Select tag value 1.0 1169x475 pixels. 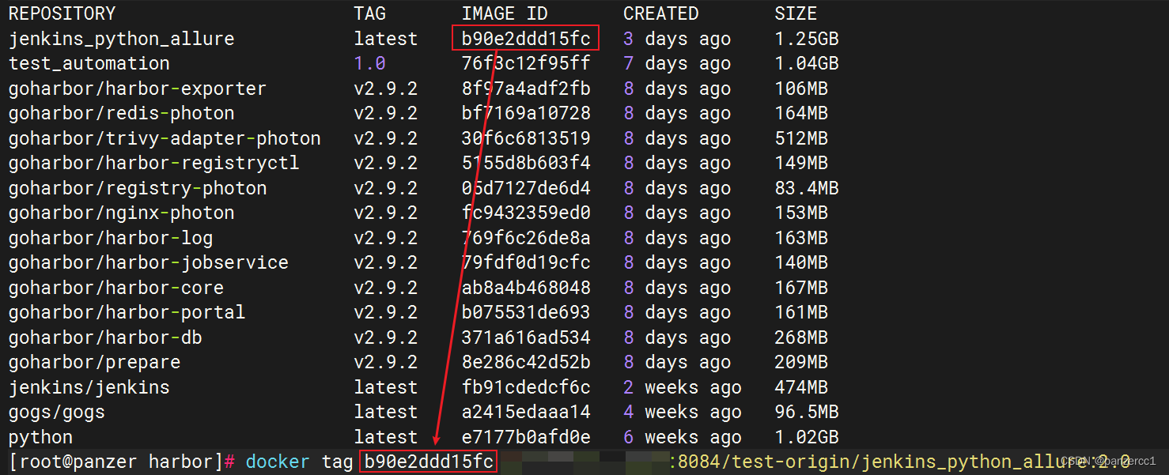369,63
